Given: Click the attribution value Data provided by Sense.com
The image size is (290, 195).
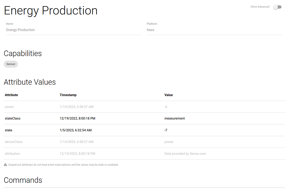Looking at the screenshot, I should [x=185, y=154].
